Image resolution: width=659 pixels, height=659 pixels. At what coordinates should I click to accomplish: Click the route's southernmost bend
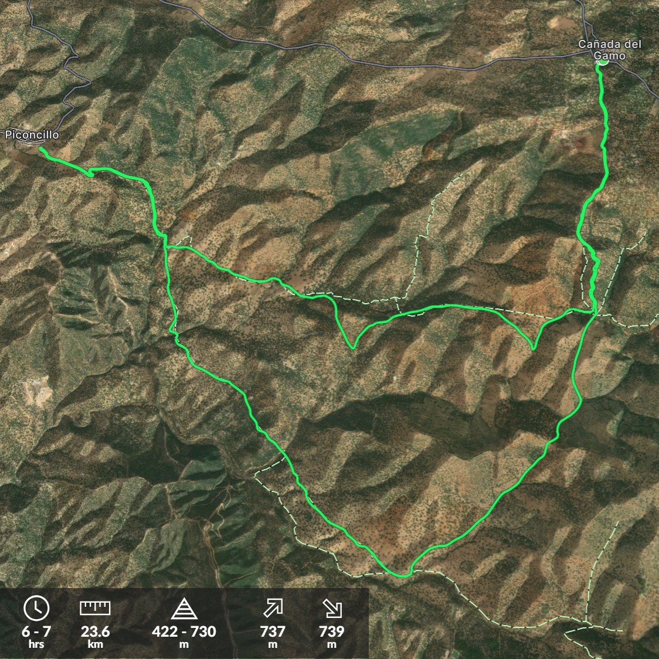[x=403, y=575]
